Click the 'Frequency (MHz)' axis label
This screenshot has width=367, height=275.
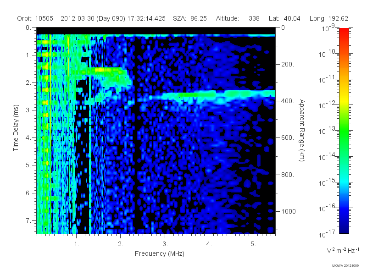pos(159,254)
